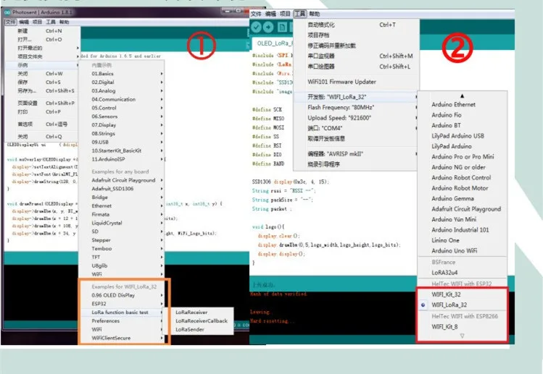Screen dimensions: 543x374
Task: Expand 打开最近的 submenu
Action: (x=43, y=48)
